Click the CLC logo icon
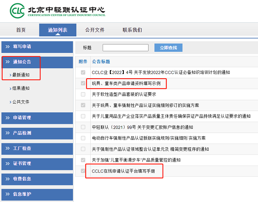Viewport: 258px width, 202px height. (17, 11)
